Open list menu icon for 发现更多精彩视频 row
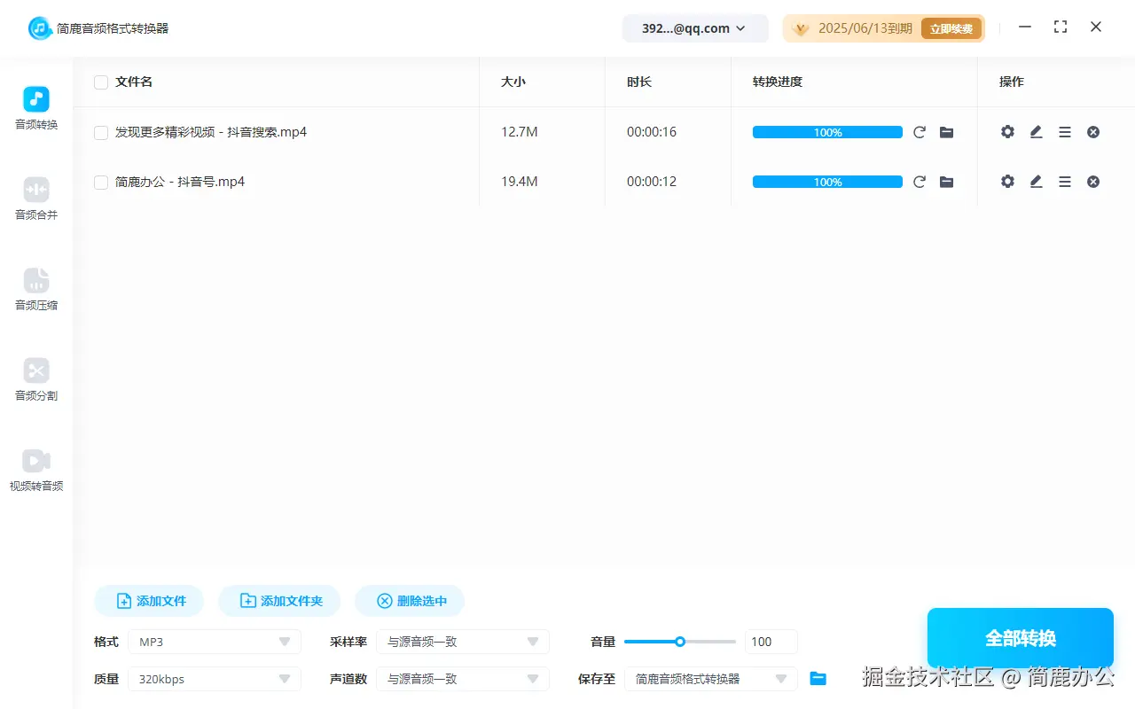The width and height of the screenshot is (1135, 709). click(x=1065, y=132)
